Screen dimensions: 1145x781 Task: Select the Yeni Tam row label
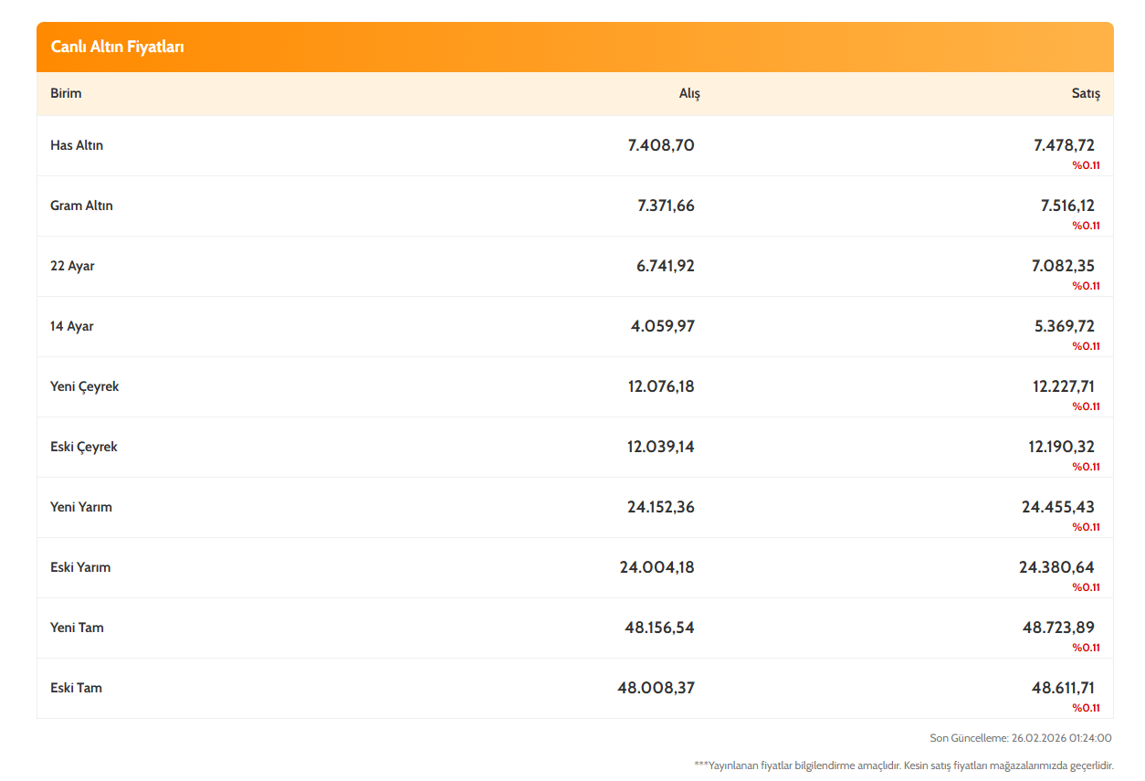tap(77, 628)
